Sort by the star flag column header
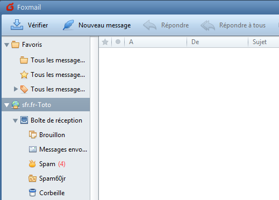The height and width of the screenshot is (200, 279). pos(105,42)
